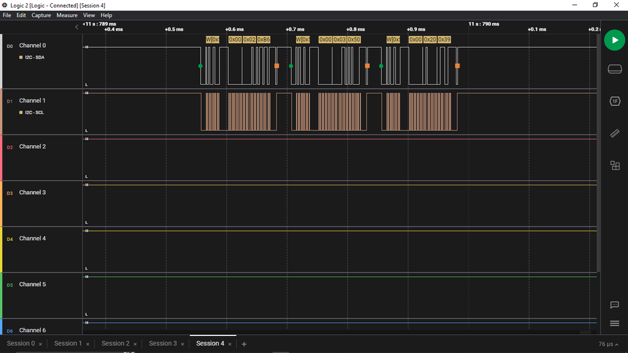Viewport: 628px width, 353px height.
Task: Click the 0xB6 decoded byte bubble
Action: coord(263,40)
